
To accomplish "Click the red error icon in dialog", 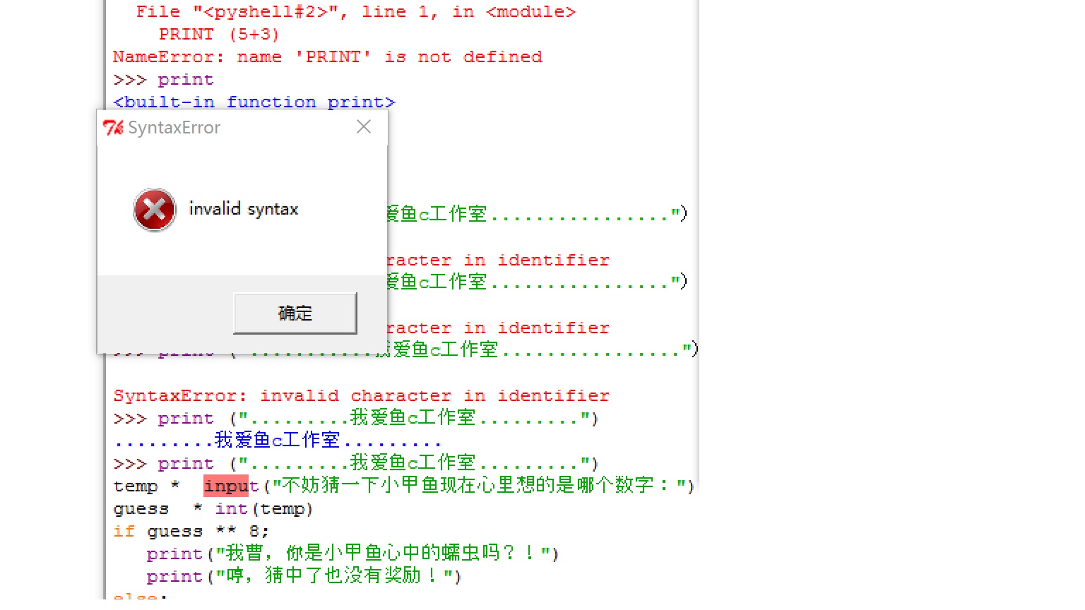I will coord(155,210).
